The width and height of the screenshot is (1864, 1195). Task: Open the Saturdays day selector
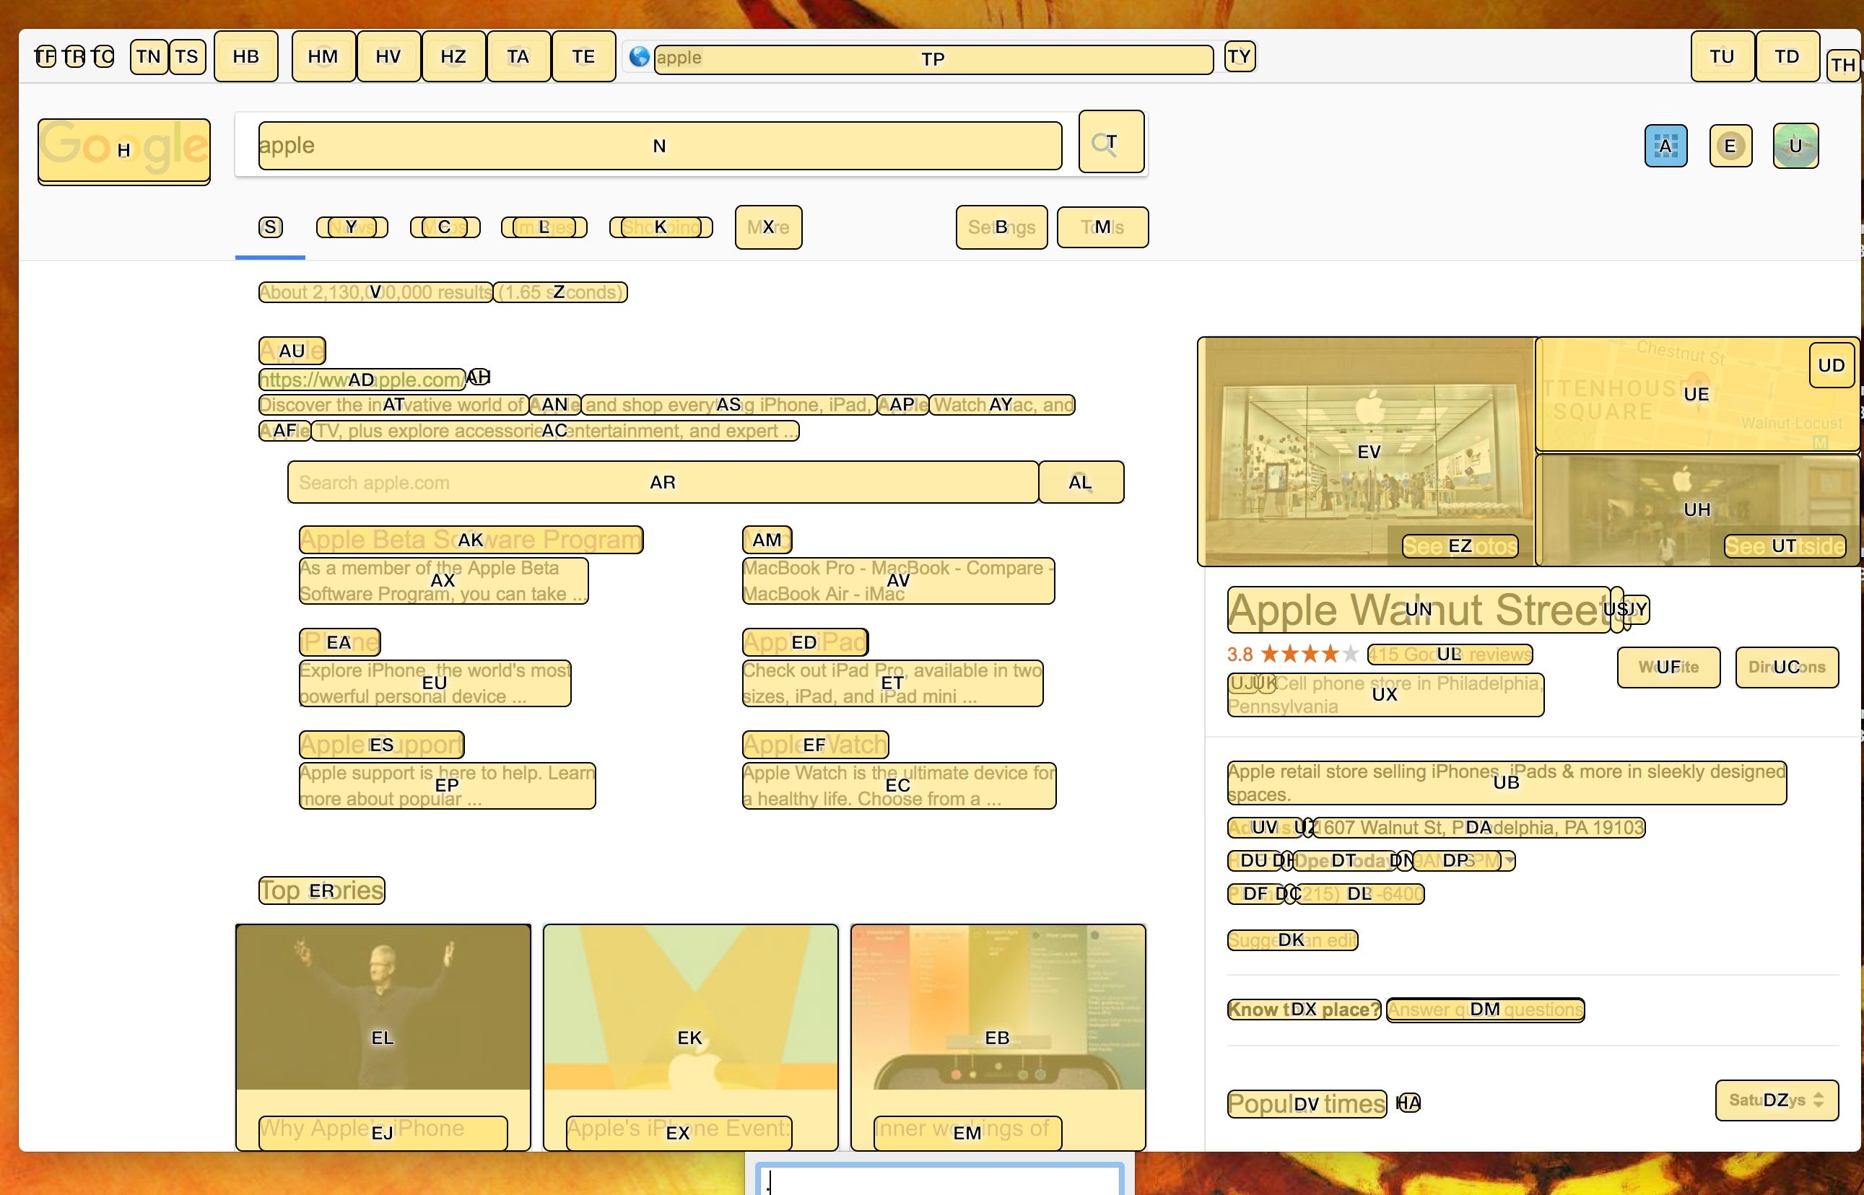pyautogui.click(x=1776, y=1100)
